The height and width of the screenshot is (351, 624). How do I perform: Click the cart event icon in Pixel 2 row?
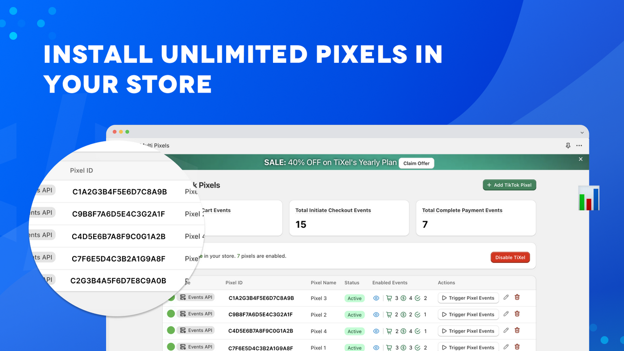389,315
